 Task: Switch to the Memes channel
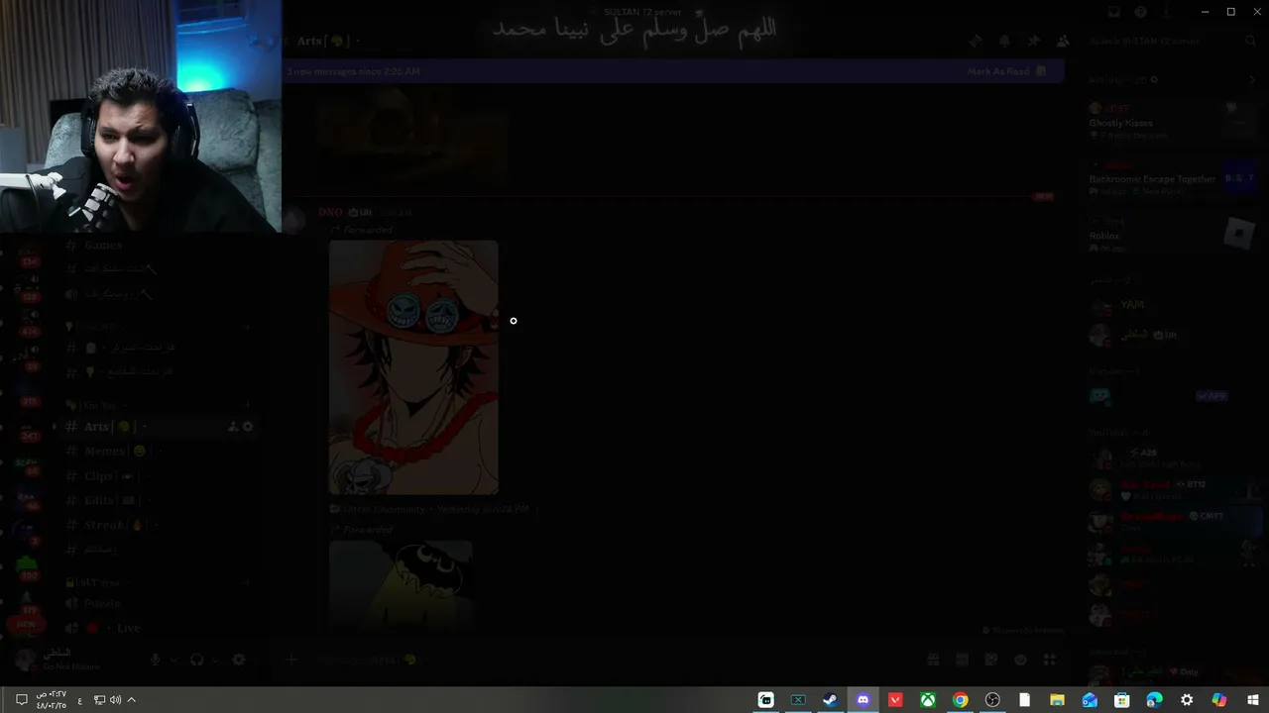(x=159, y=452)
